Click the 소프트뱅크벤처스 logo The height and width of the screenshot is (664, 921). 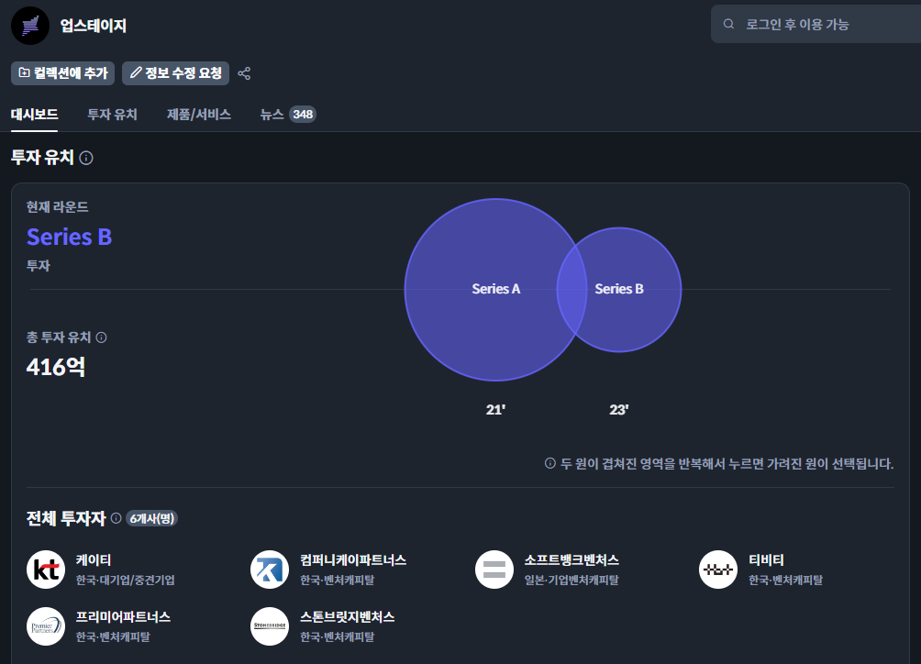[494, 570]
